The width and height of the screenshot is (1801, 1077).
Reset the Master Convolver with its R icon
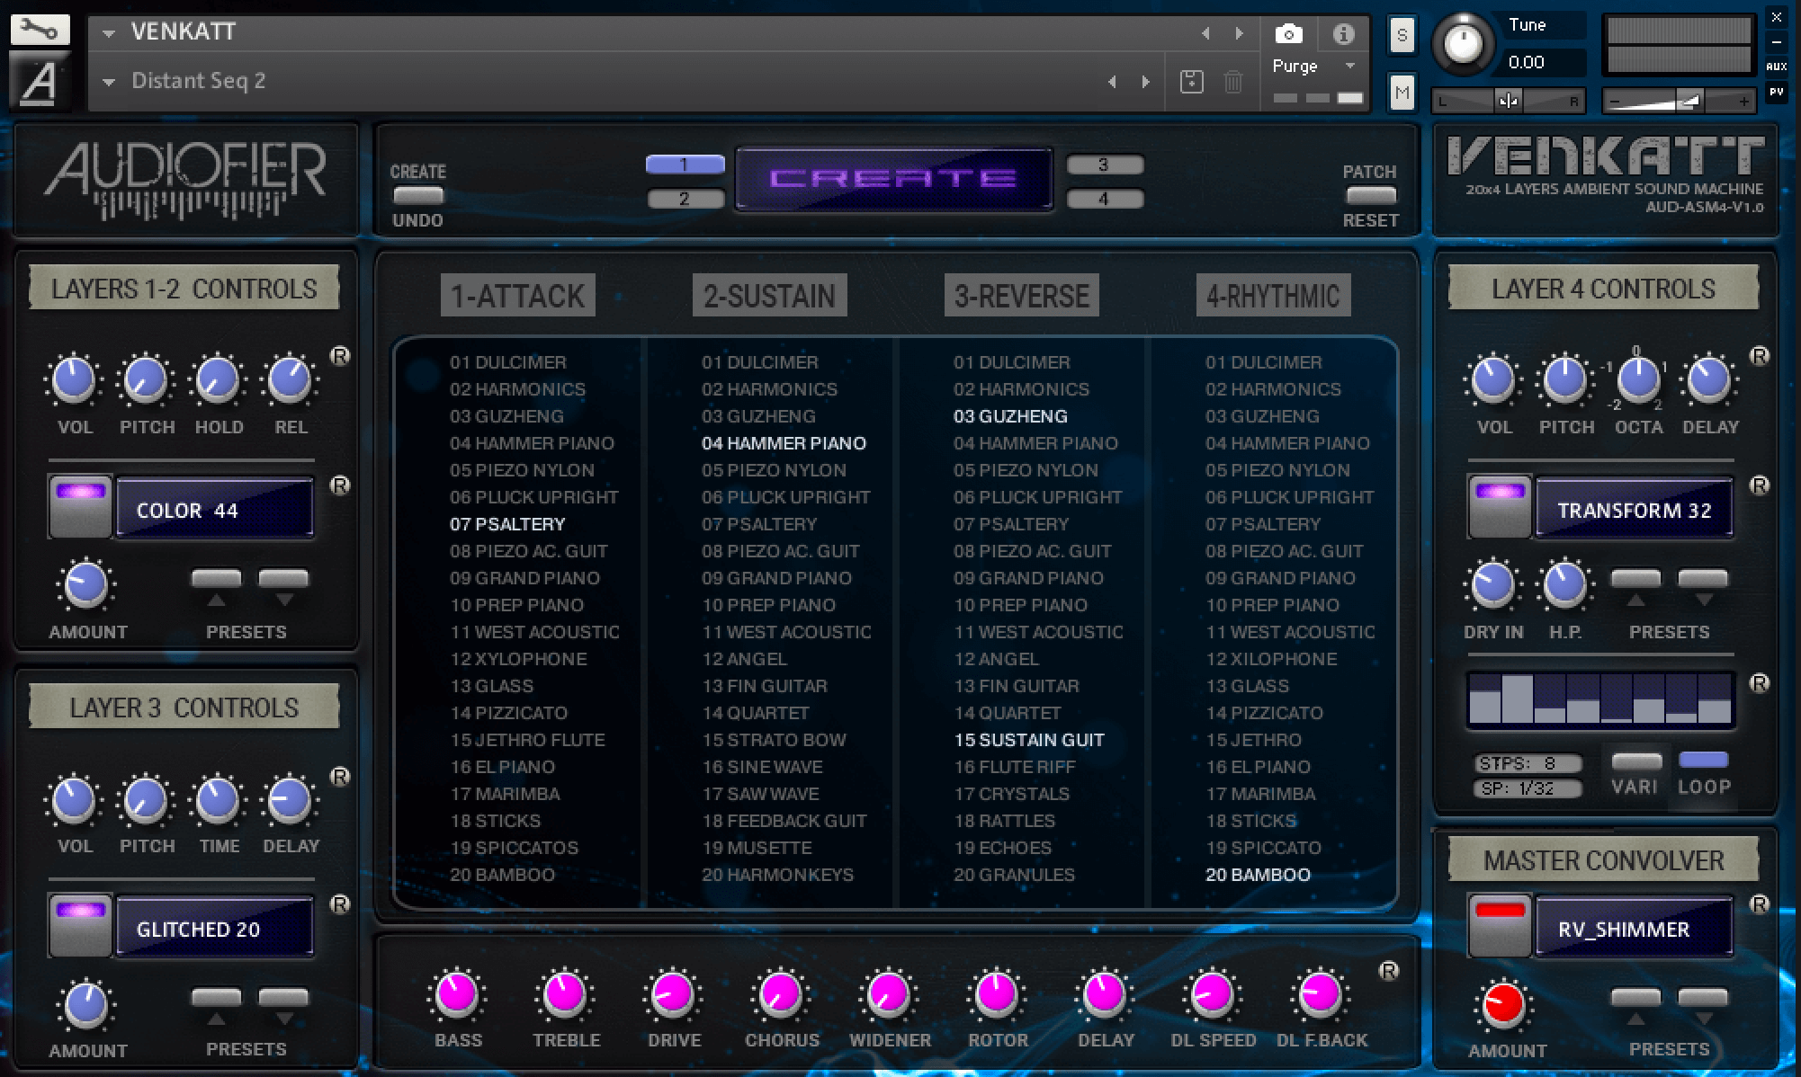coord(1759,904)
